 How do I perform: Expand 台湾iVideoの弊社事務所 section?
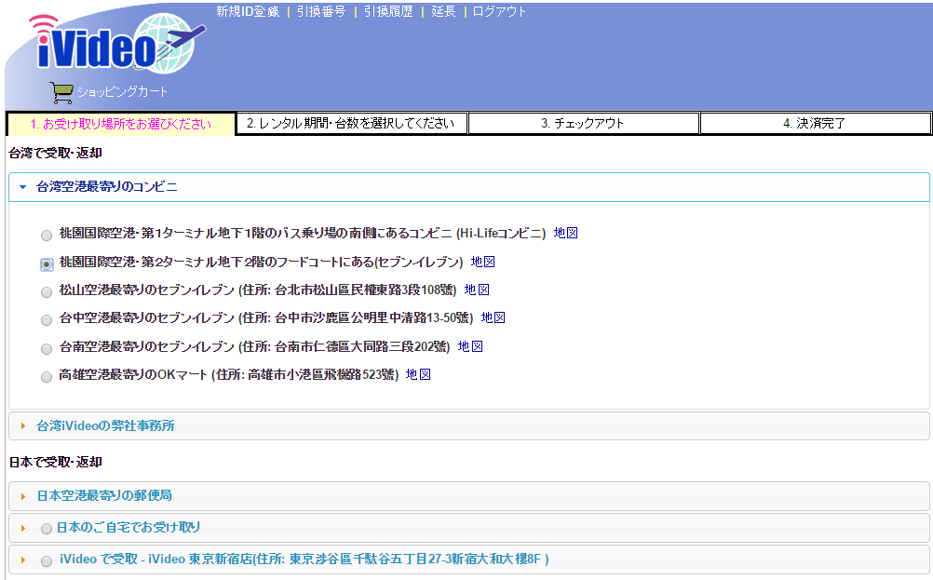coord(469,426)
